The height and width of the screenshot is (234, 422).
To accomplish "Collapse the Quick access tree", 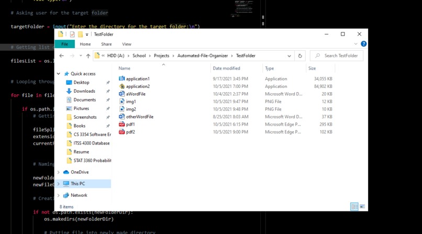I will pyautogui.click(x=59, y=74).
